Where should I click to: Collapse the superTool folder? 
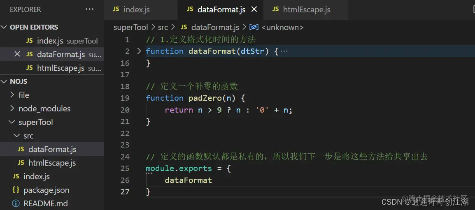[52, 122]
